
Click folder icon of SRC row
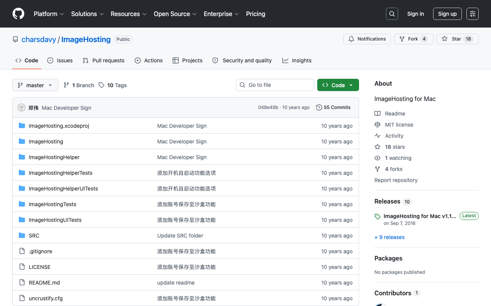click(22, 236)
